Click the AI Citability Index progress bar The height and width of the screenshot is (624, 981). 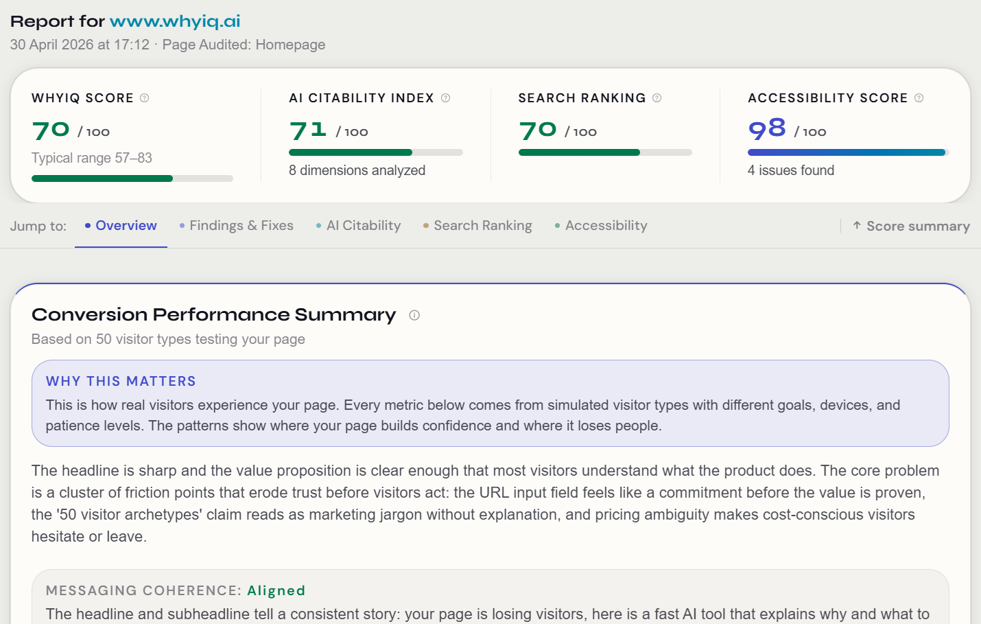click(376, 152)
